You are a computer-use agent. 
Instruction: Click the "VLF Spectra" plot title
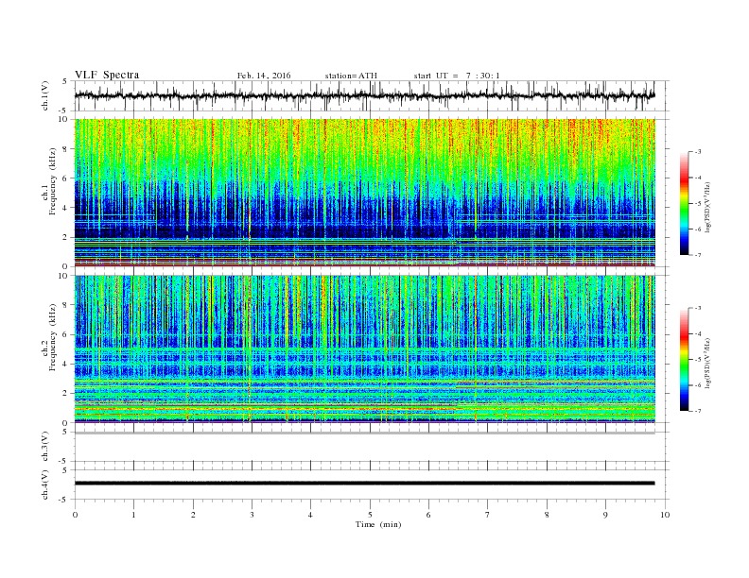(x=107, y=75)
